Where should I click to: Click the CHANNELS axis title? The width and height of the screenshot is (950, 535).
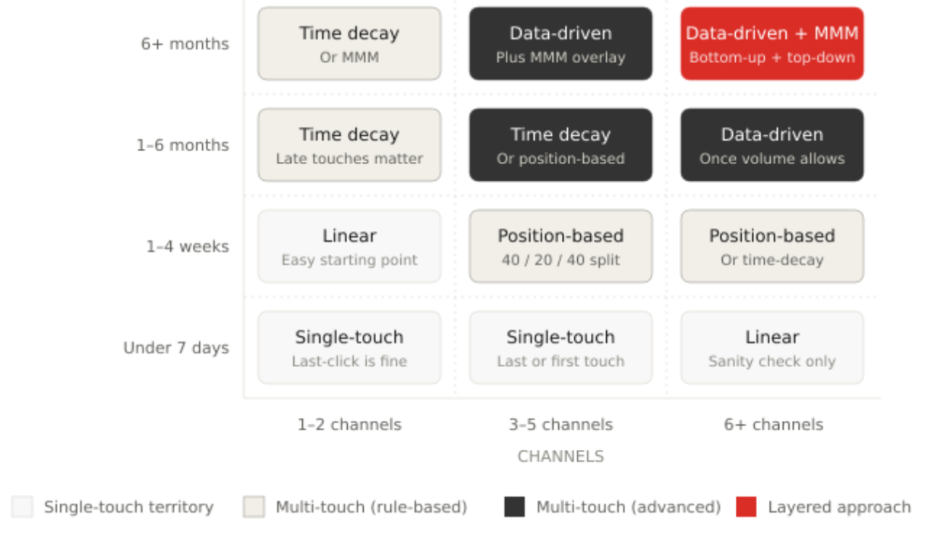(560, 457)
